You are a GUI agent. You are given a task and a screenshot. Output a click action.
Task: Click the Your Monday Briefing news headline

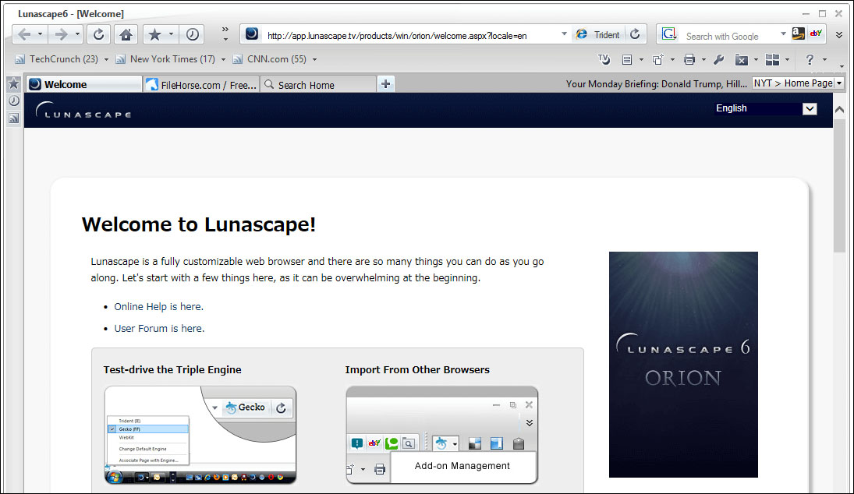pyautogui.click(x=657, y=84)
